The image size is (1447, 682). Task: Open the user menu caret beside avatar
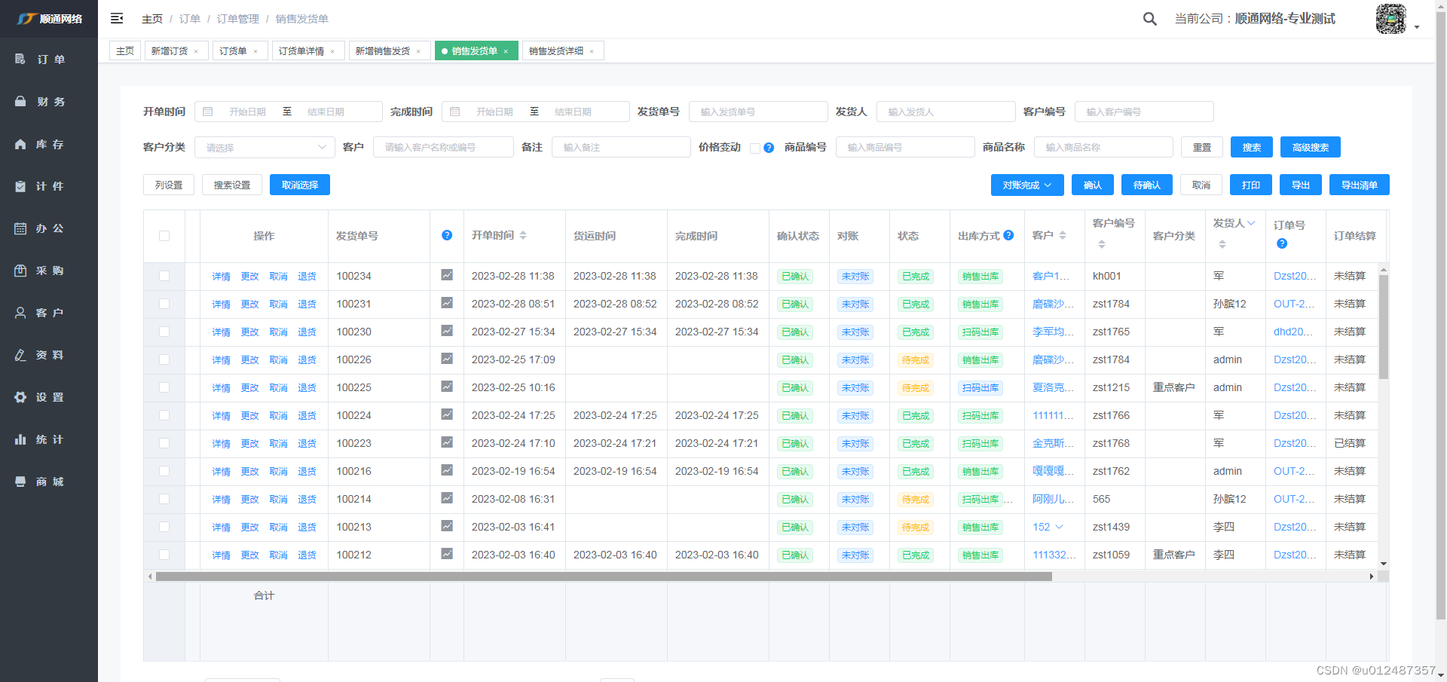[x=1417, y=27]
